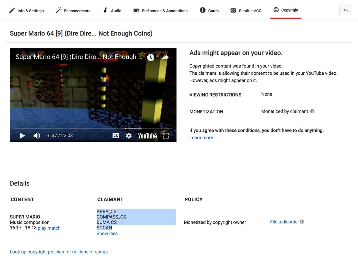358x268 pixels.
Task: Click the CONTENT column header
Action: click(x=22, y=199)
